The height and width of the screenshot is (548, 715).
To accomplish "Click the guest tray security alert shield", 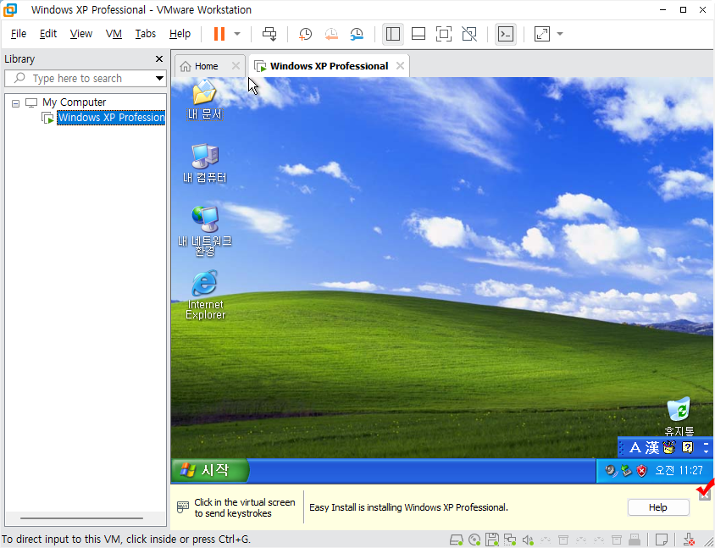I will 641,470.
